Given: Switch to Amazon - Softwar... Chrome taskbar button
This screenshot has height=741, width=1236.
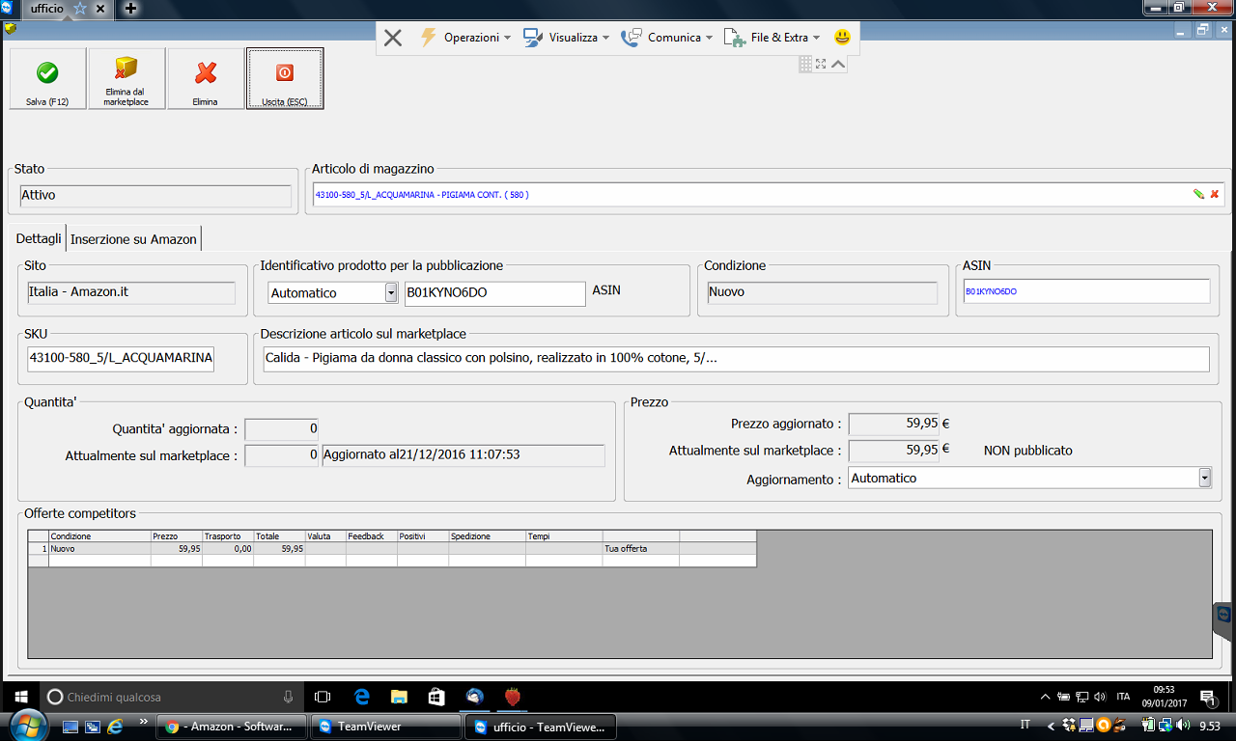Looking at the screenshot, I should click(232, 727).
